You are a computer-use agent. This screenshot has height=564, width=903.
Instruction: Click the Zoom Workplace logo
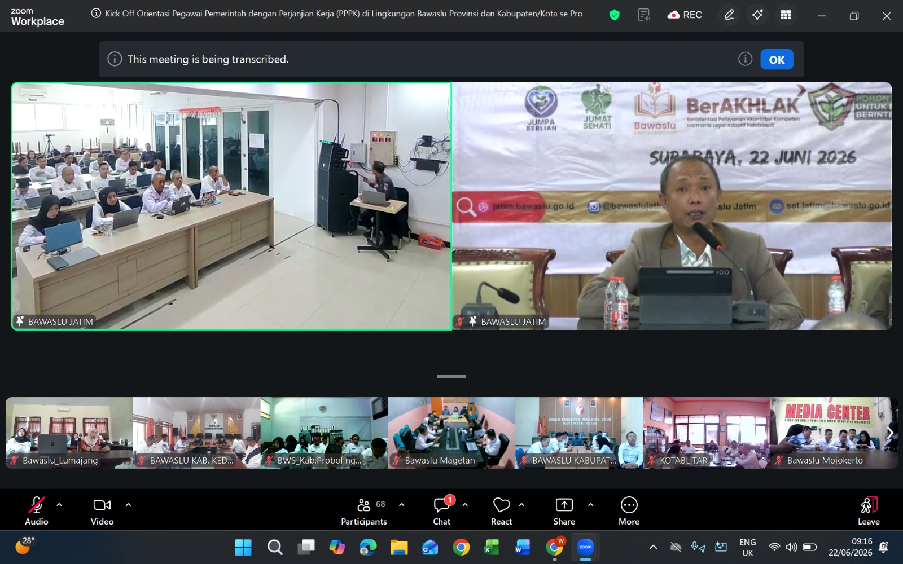(37, 17)
